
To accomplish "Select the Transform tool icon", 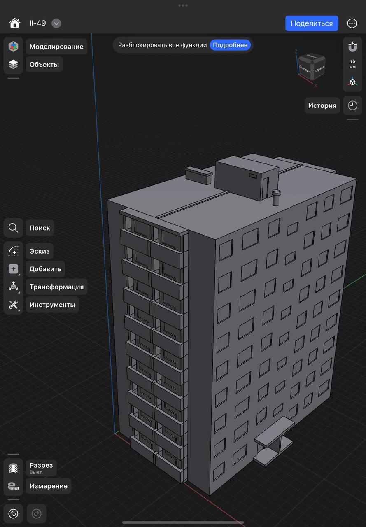I will (13, 287).
